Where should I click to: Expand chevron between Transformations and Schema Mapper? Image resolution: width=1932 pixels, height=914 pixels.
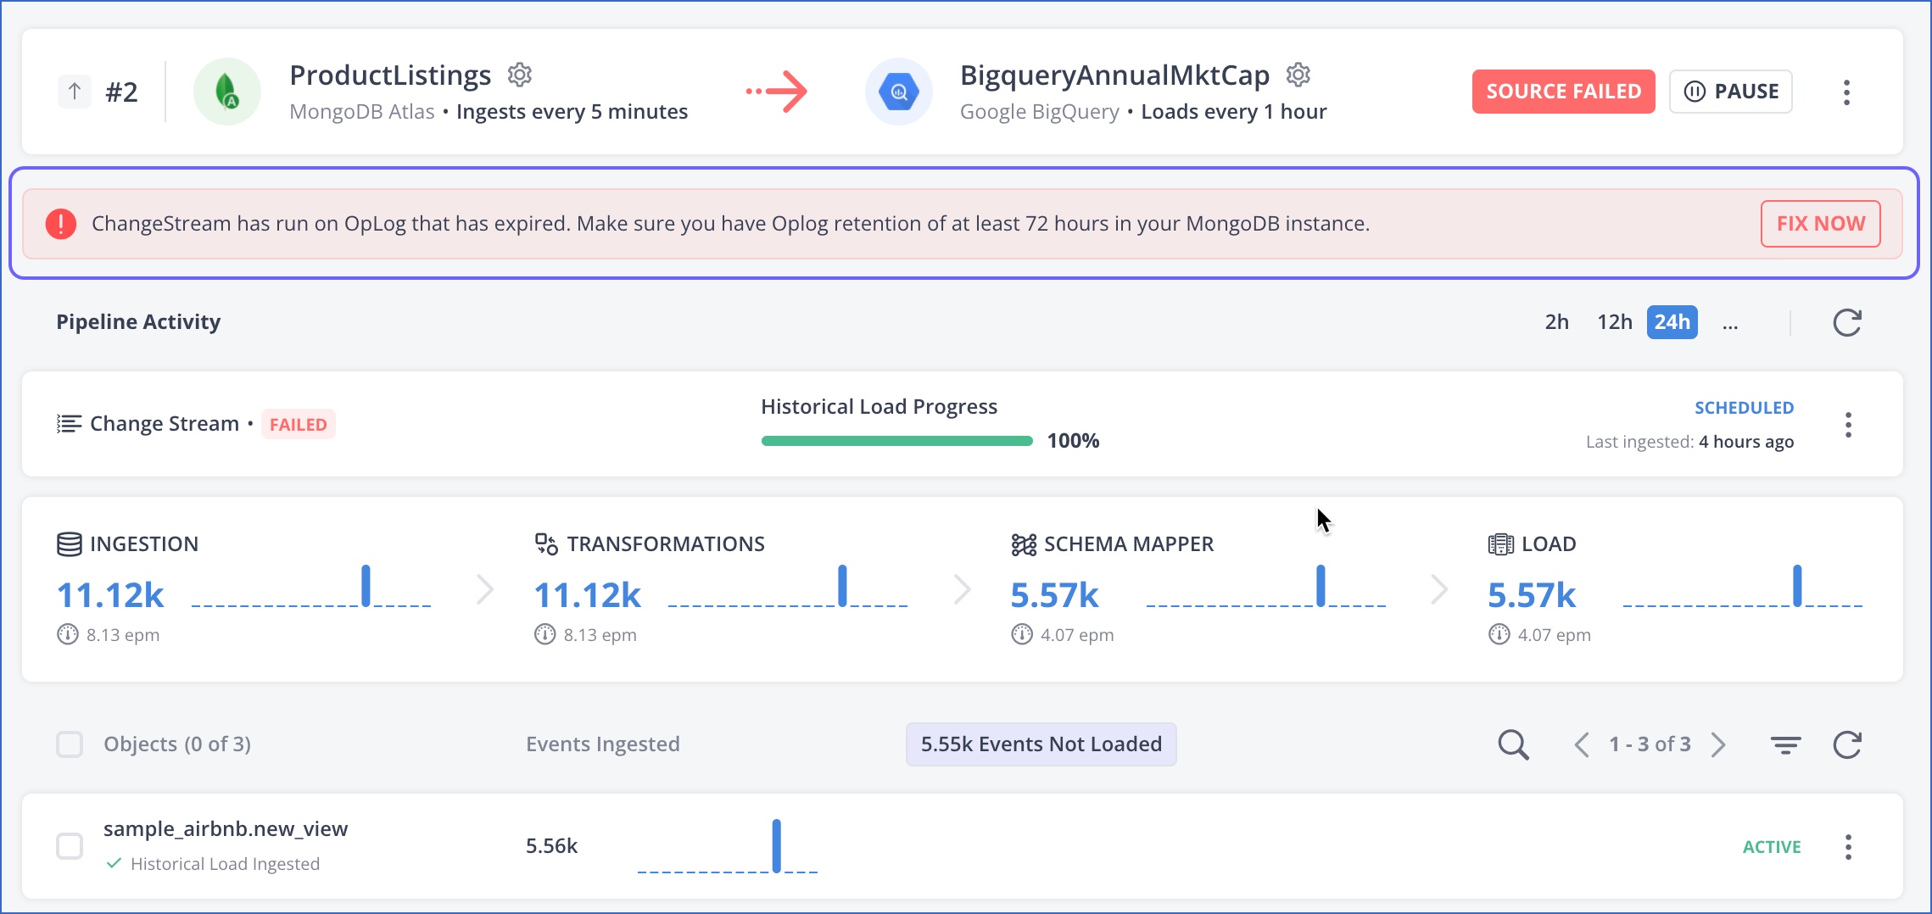(x=962, y=589)
